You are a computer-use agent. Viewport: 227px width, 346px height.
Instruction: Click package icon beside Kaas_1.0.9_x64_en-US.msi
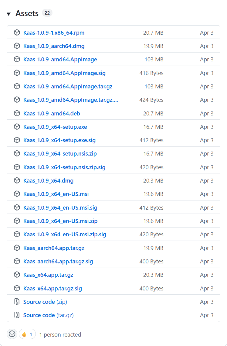[17, 194]
